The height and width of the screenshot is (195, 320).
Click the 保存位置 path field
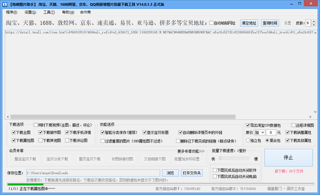click(93, 173)
